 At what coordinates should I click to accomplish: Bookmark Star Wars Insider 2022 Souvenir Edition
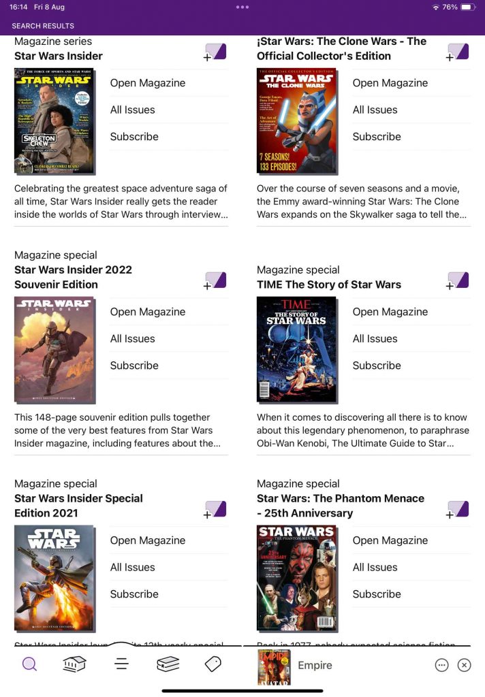(215, 281)
